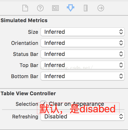Open the Refreshing dropdown
The width and height of the screenshot is (128, 130).
click(x=83, y=116)
